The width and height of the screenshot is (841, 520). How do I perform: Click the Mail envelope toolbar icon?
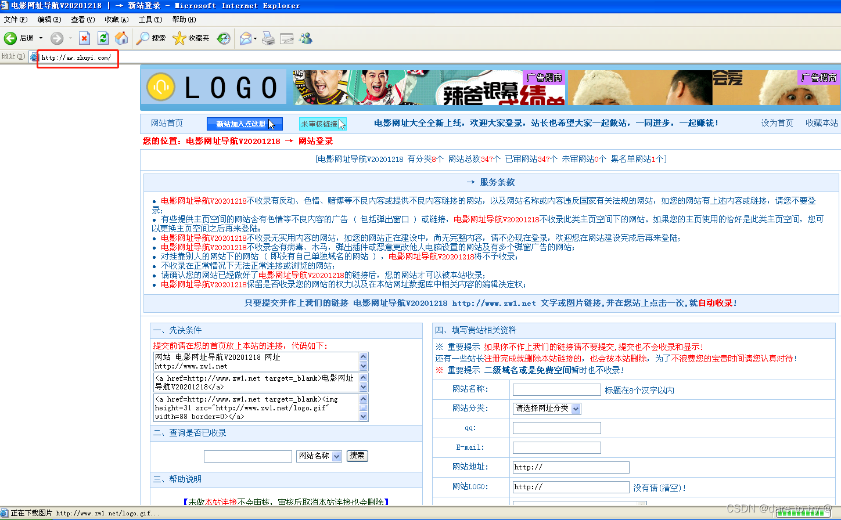[x=246, y=38]
